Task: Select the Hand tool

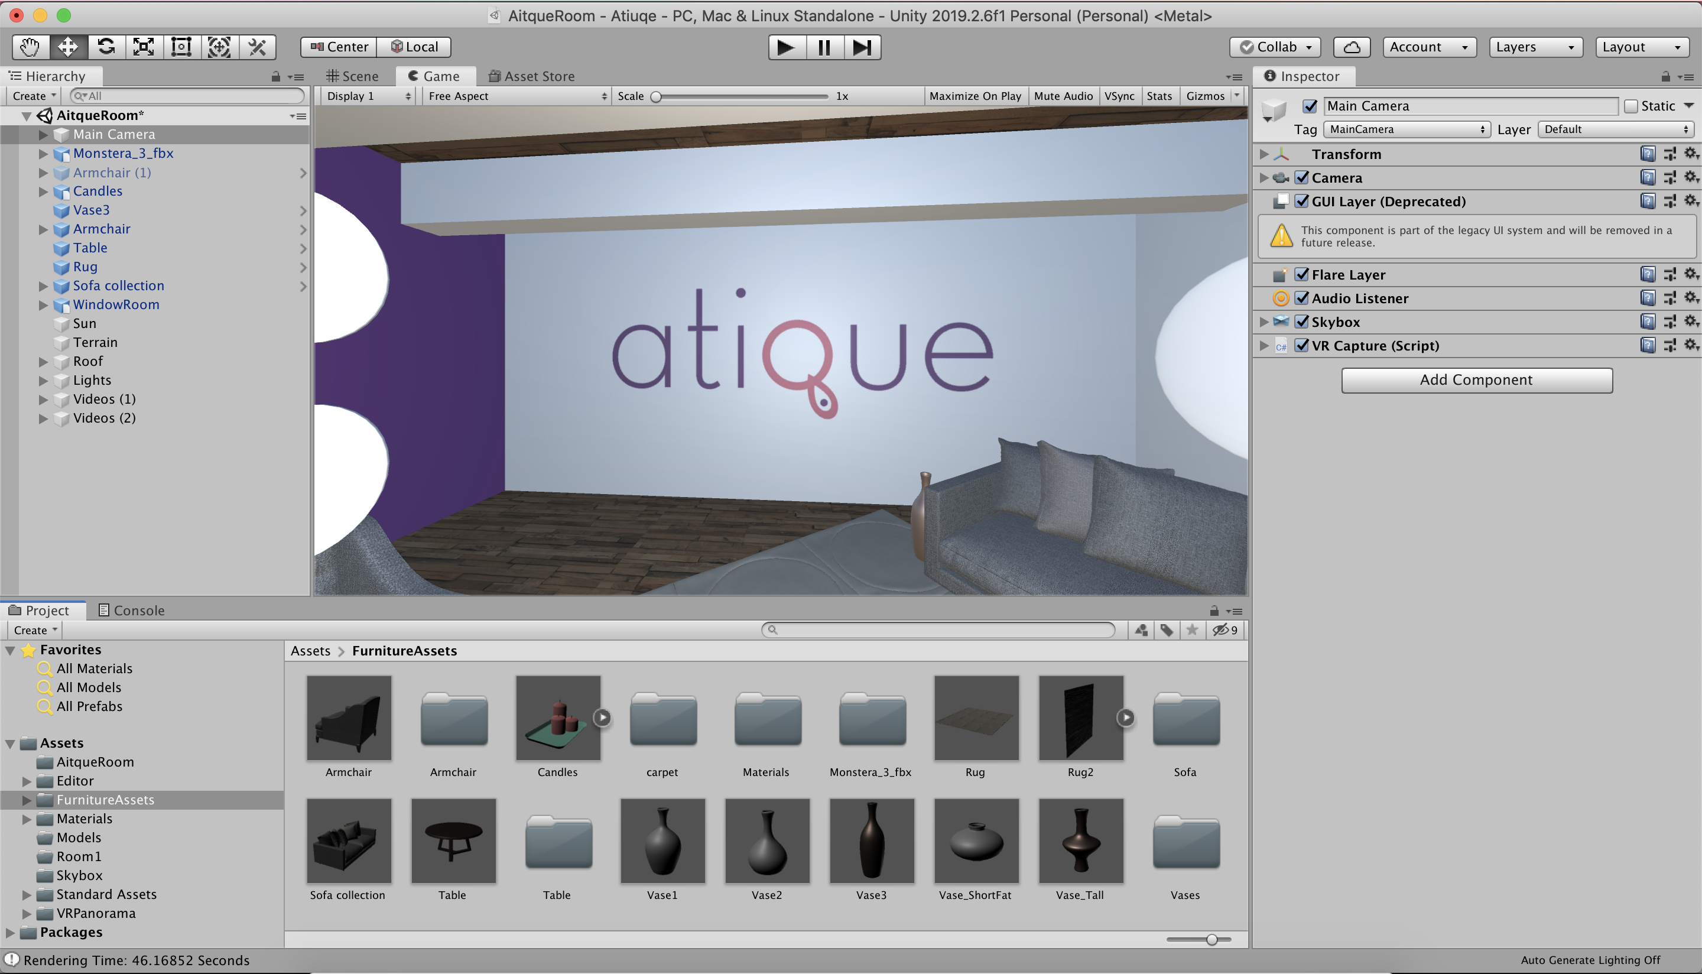Action: 30,47
